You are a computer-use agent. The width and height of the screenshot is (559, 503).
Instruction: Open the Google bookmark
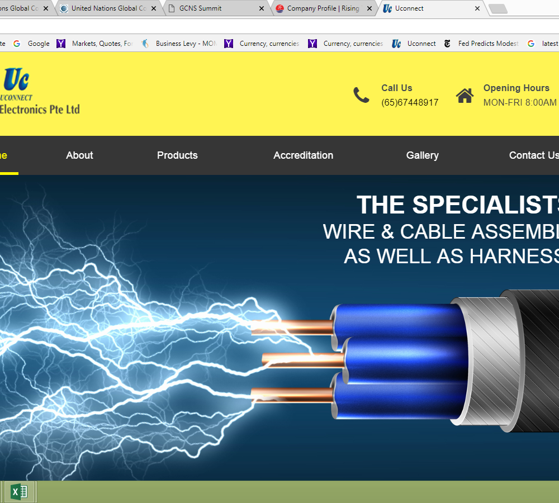pos(31,44)
